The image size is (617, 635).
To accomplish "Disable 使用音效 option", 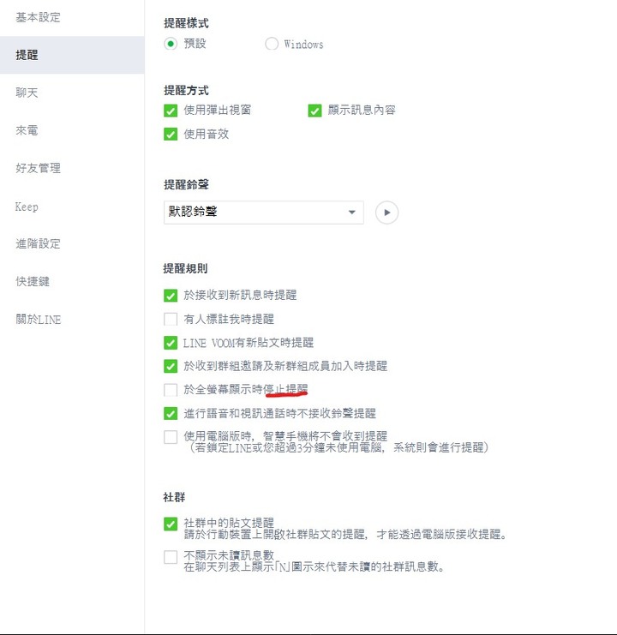I will click(x=171, y=134).
